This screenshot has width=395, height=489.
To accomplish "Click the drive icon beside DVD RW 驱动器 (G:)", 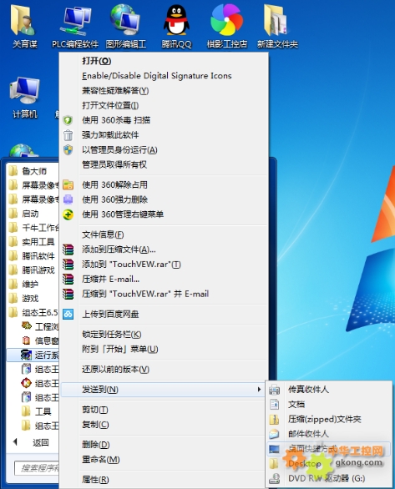I will [x=274, y=478].
